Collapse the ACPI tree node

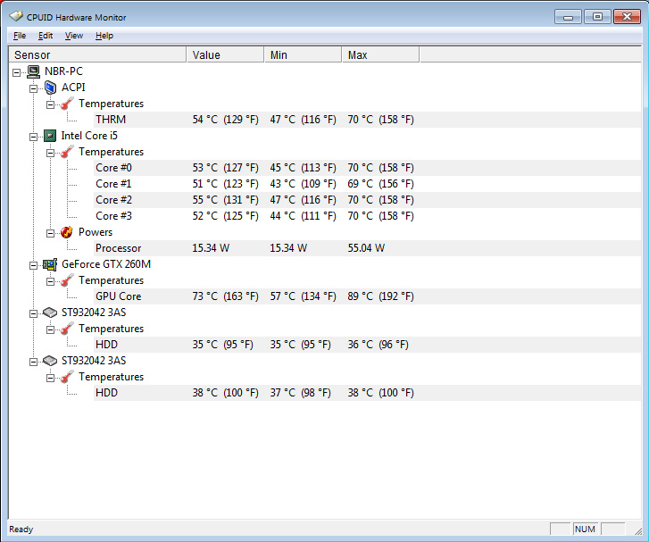click(x=33, y=88)
